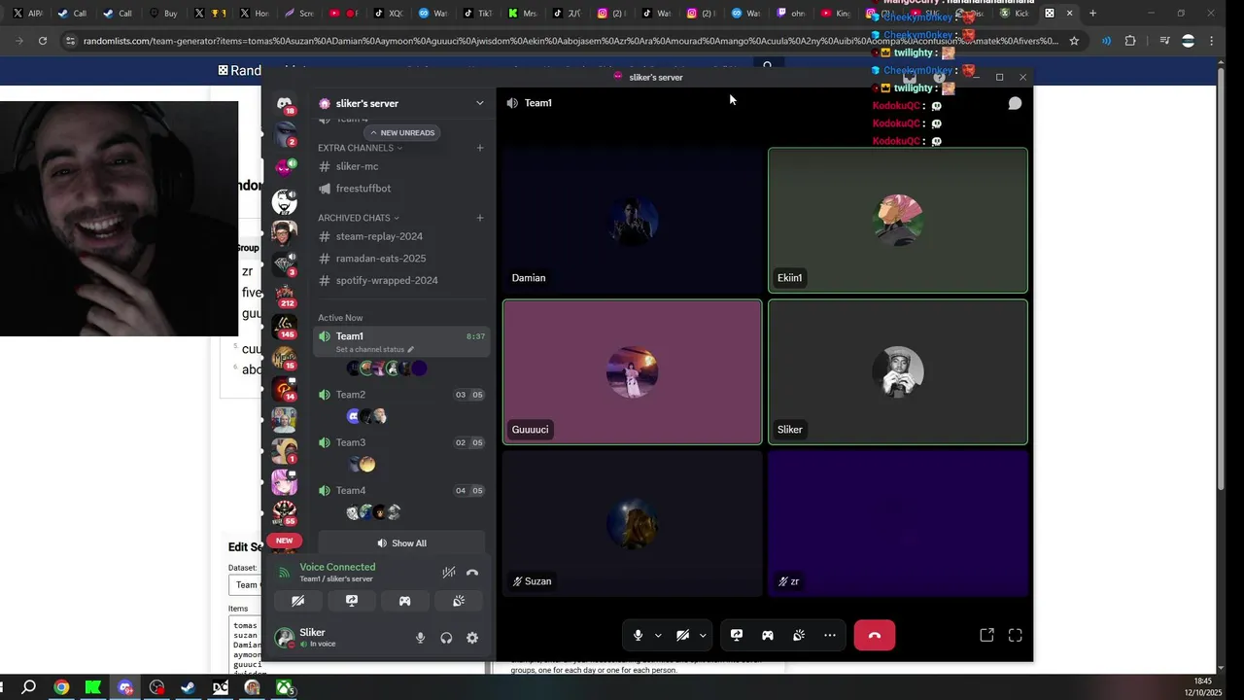Focus the Suzan video tile

[x=633, y=523]
